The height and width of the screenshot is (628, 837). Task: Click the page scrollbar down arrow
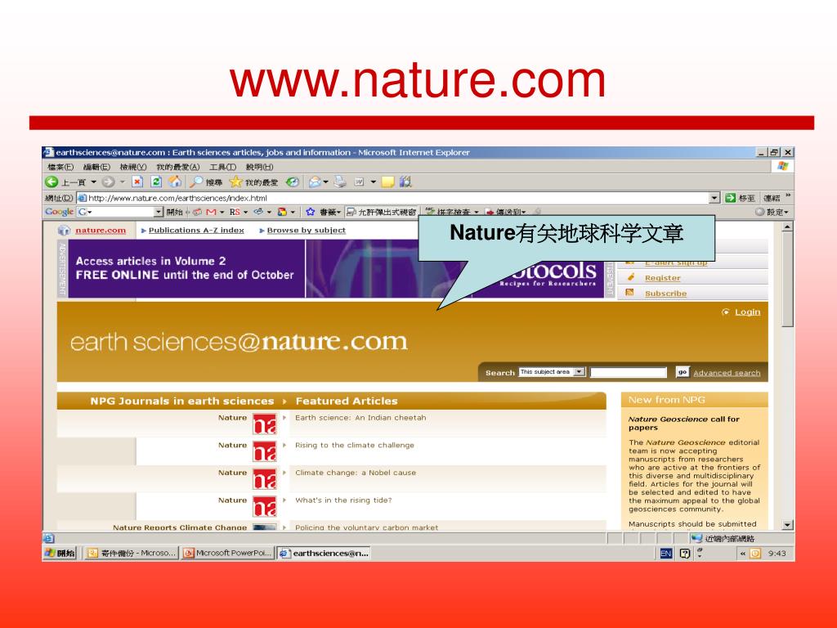click(787, 525)
